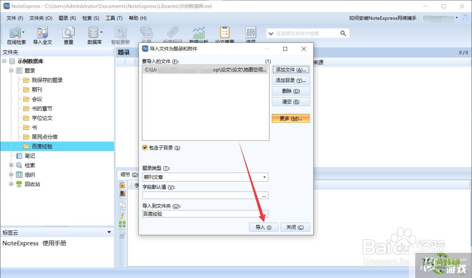The image size is (472, 278).
Task: Collapse the 示例数据库 tree node
Action: click(4, 61)
